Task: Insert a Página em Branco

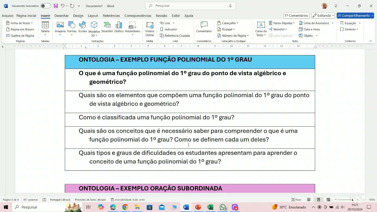Action: [20, 29]
